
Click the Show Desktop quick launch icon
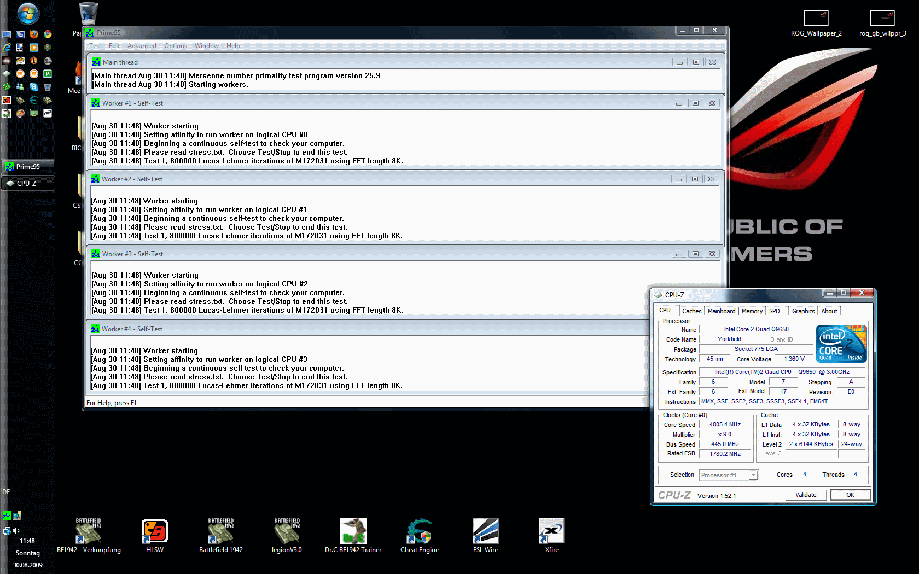(7, 34)
